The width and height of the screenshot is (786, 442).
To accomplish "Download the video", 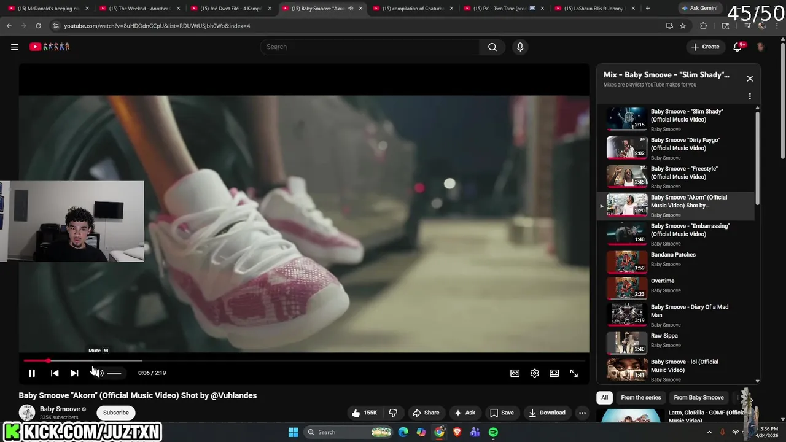I will click(547, 413).
